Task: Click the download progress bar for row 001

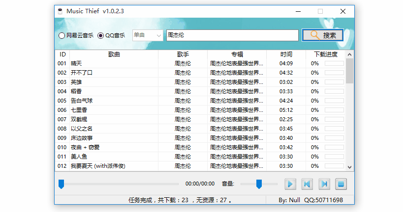Action: (x=334, y=63)
